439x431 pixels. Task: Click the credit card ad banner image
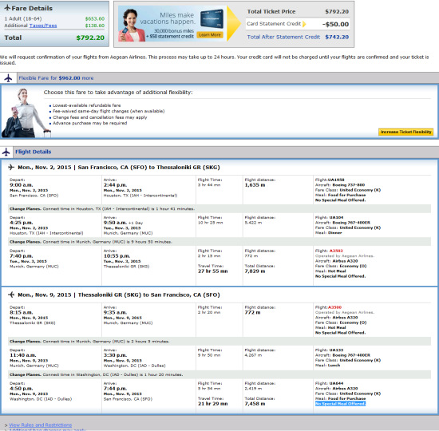click(172, 23)
